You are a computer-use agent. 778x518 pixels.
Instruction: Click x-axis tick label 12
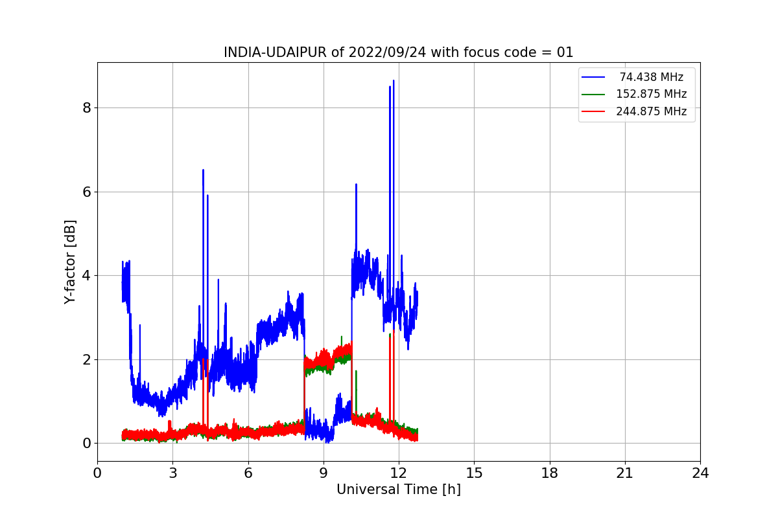399,473
